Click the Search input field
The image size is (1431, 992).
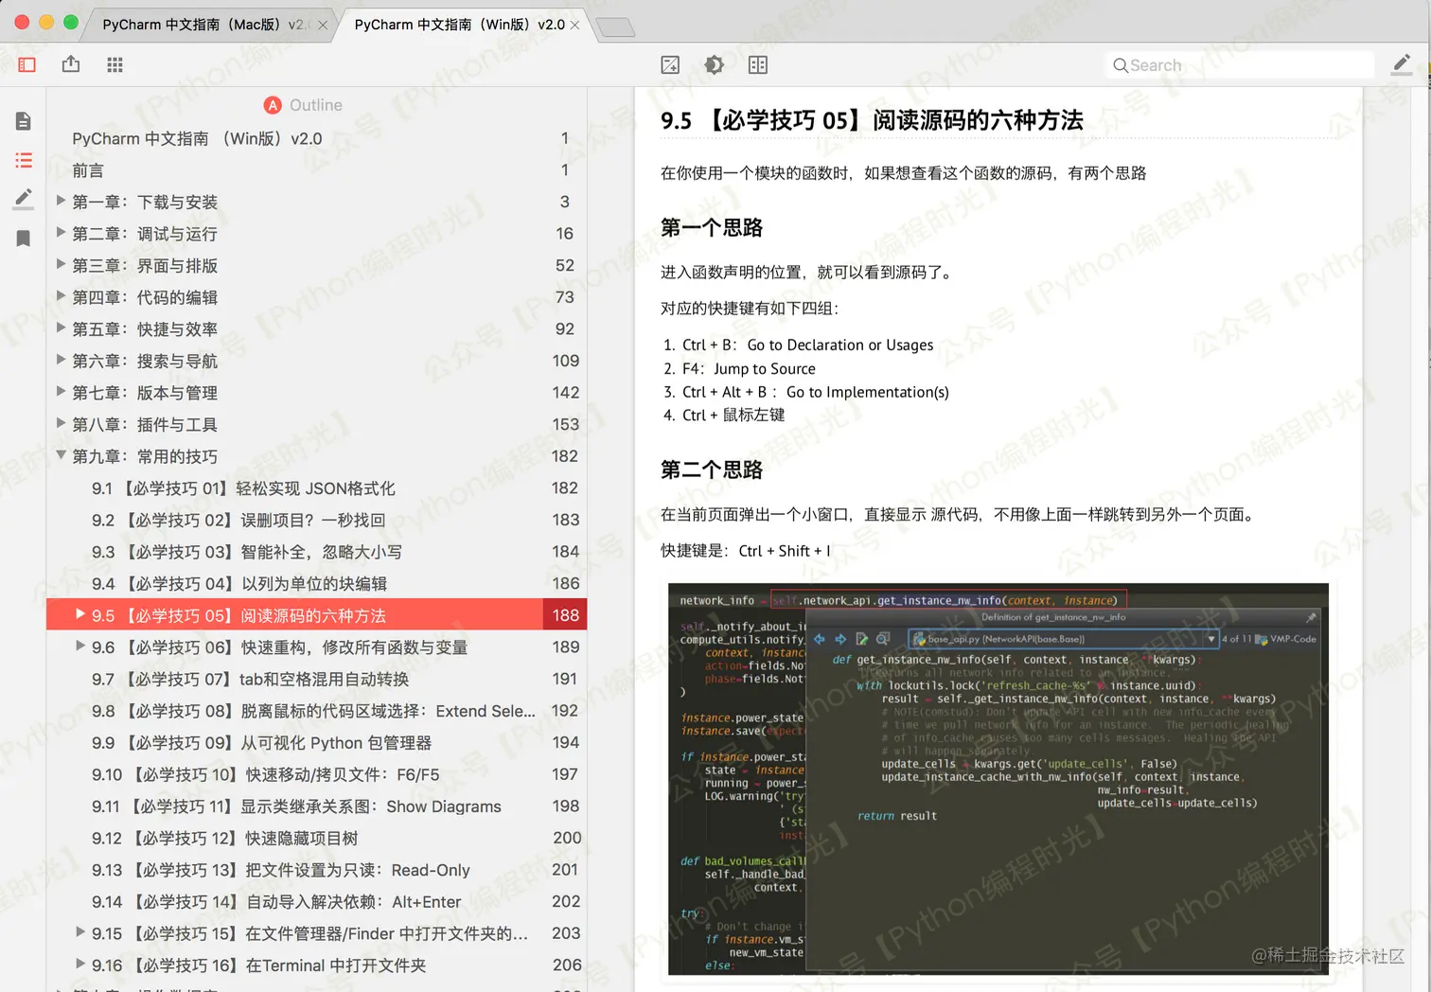(x=1239, y=65)
